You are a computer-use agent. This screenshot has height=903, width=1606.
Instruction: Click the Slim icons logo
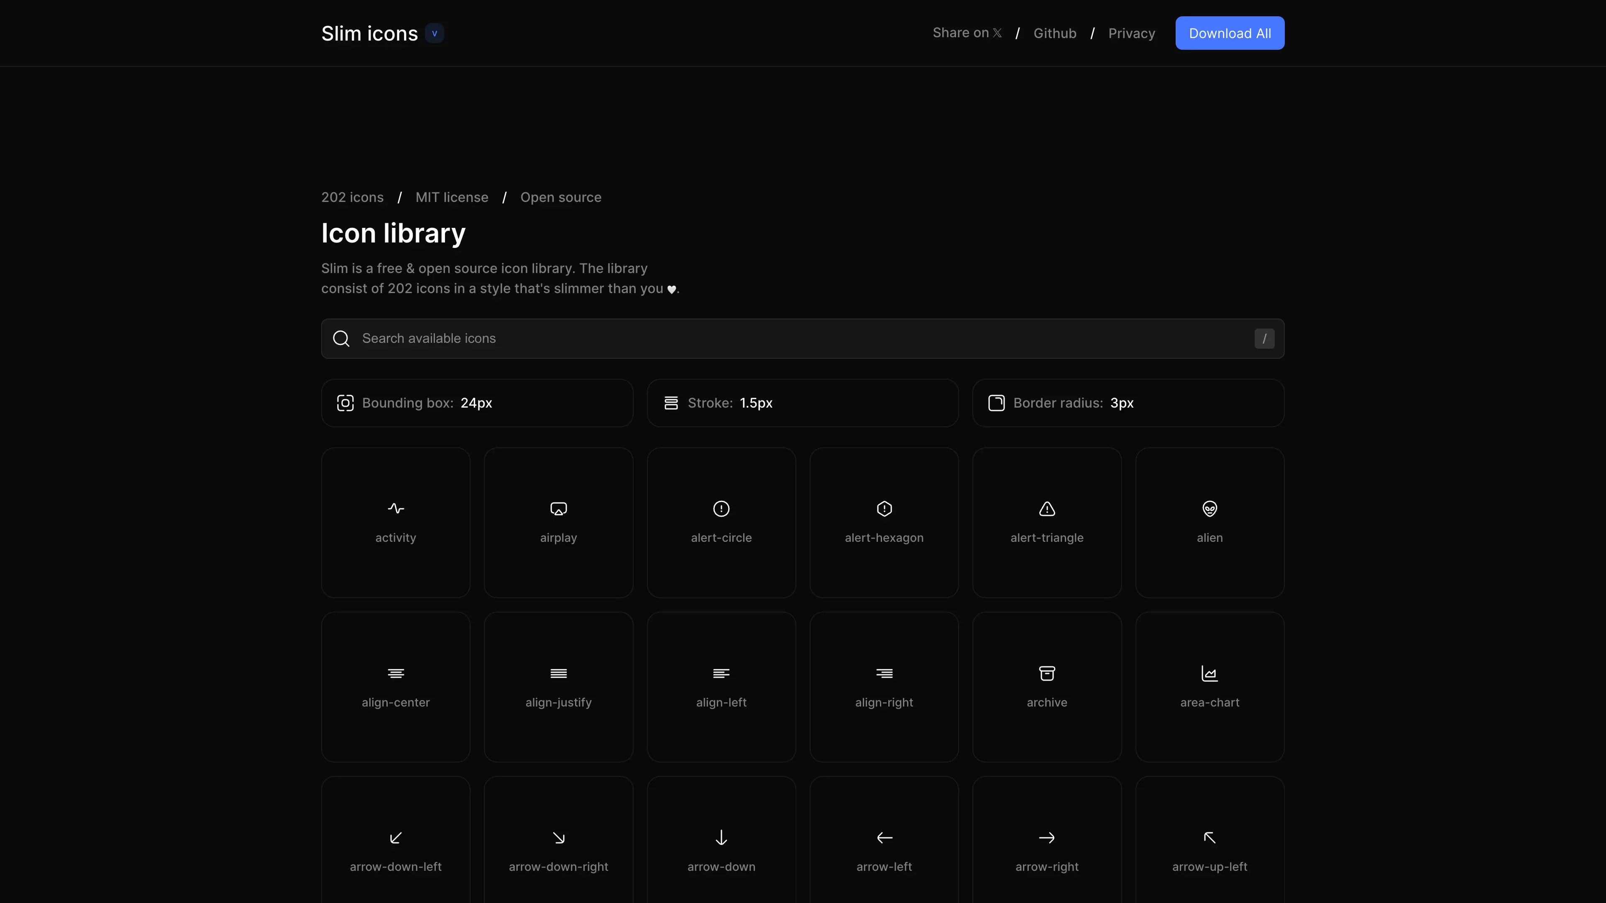click(369, 33)
